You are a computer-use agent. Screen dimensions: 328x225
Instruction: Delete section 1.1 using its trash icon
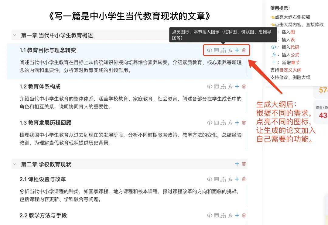[244, 50]
